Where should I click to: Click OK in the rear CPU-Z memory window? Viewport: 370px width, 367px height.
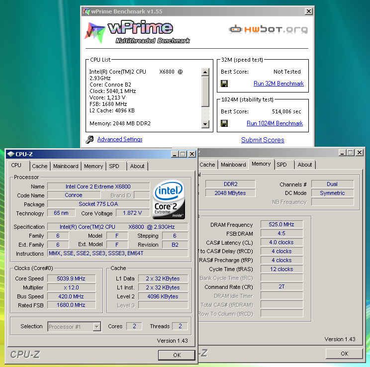tap(344, 354)
